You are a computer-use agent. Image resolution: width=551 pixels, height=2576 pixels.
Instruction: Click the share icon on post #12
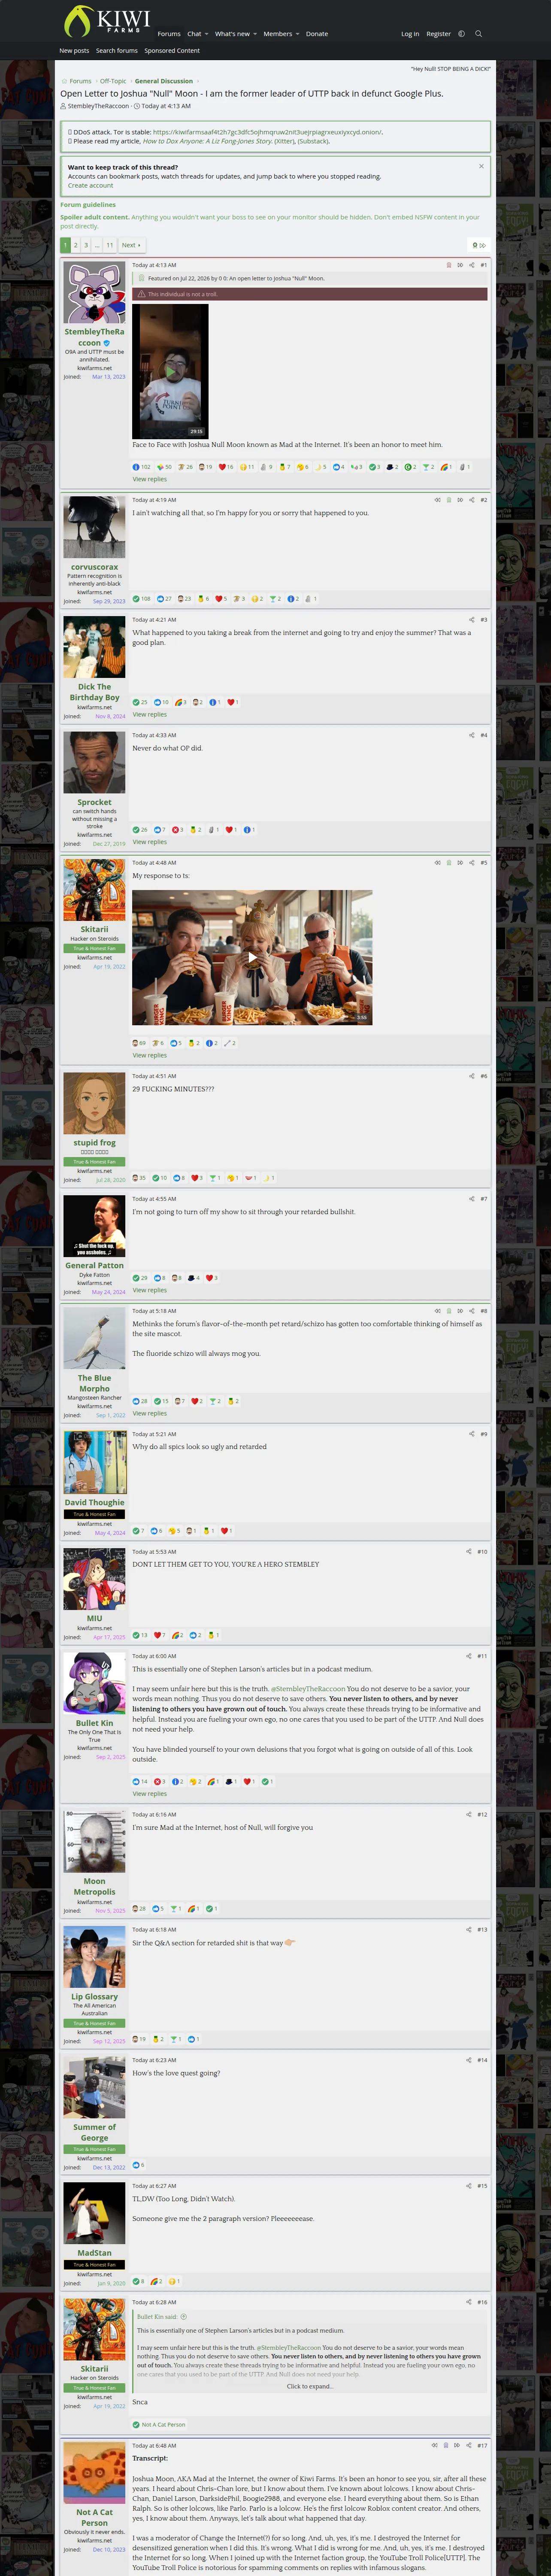469,1814
